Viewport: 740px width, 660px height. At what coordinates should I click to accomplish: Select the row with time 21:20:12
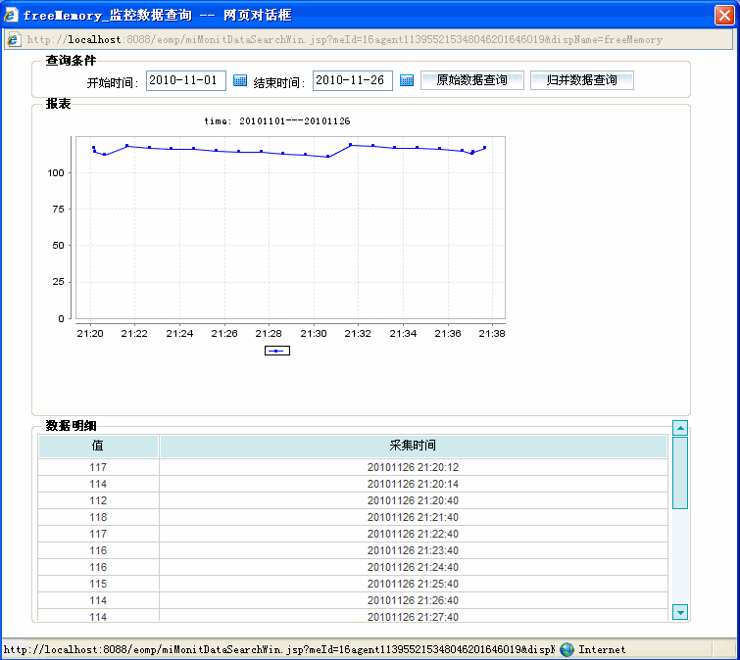(353, 467)
